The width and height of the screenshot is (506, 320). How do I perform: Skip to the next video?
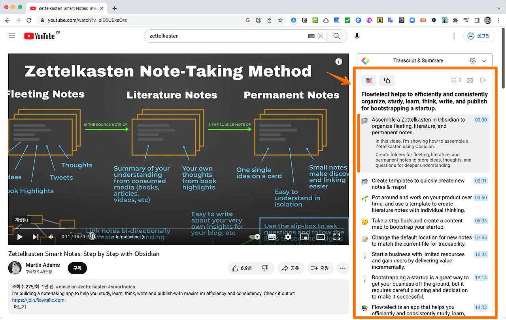tap(36, 237)
